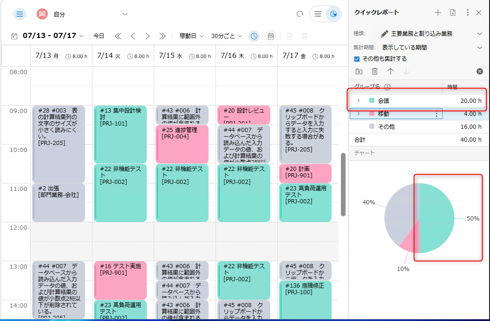Viewport: 490px width, 321px height.
Task: Select the 7/14 火 day header
Action: 123,56
